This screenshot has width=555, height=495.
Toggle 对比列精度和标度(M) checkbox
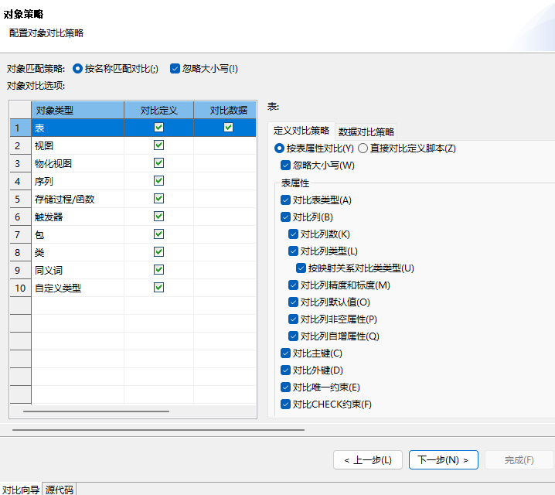[x=293, y=285]
